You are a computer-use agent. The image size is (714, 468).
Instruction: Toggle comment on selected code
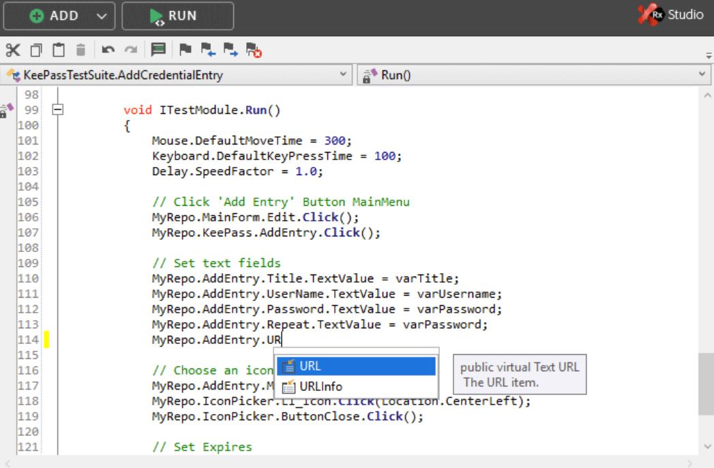(158, 50)
